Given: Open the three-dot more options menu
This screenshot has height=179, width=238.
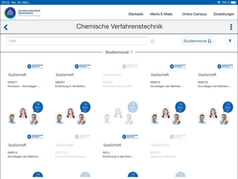Looking at the screenshot, I should 231,27.
